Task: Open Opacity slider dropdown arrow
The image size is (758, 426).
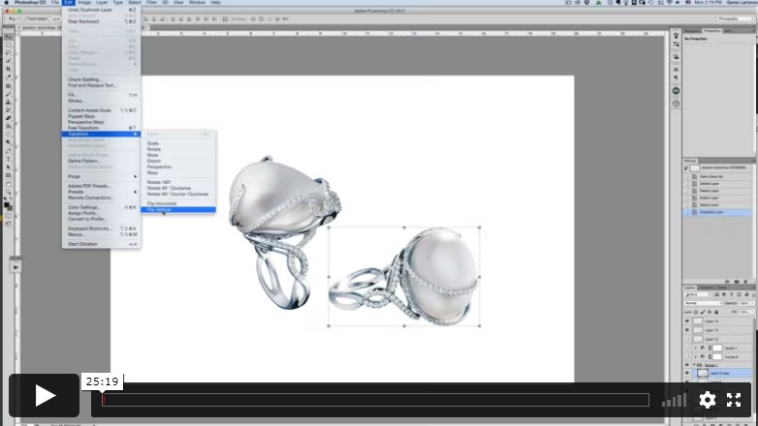Action: (752, 303)
